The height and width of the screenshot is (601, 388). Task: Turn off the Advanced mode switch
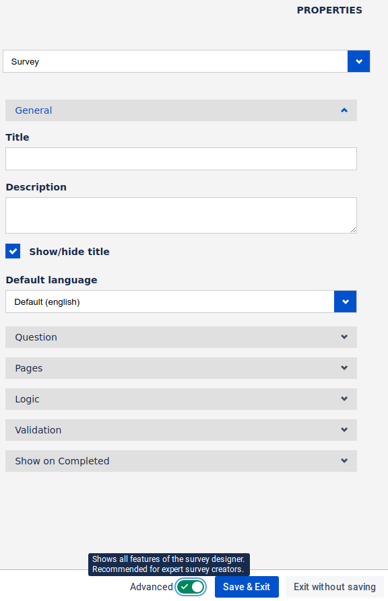[191, 587]
